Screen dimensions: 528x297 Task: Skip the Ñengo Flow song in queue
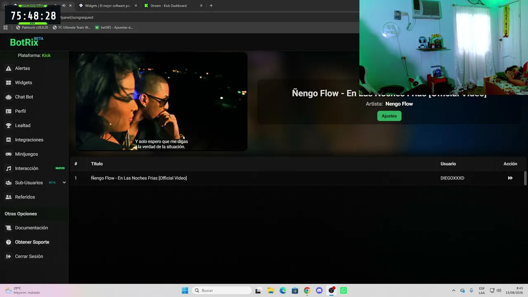[x=510, y=178]
